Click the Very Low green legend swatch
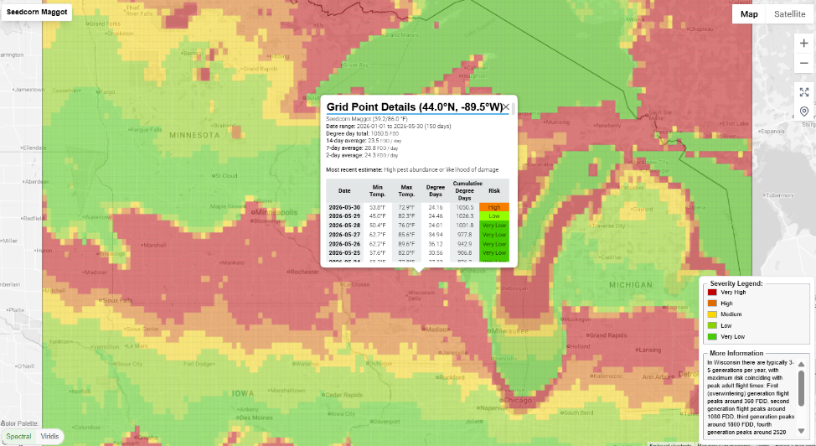Image resolution: width=816 pixels, height=446 pixels. point(712,336)
